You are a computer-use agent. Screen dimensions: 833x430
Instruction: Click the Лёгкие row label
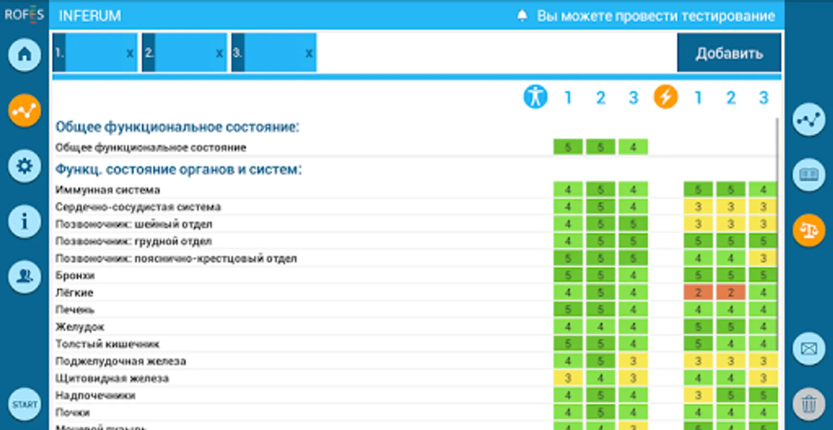click(74, 292)
